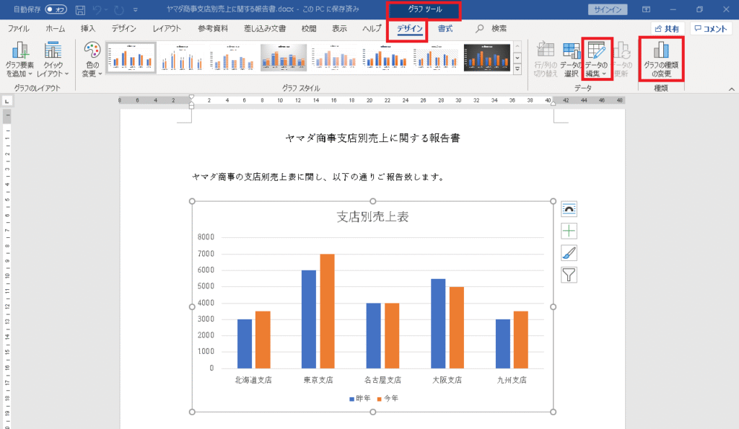Switch to the 表示 (View) tab
The height and width of the screenshot is (429, 739).
coord(339,28)
